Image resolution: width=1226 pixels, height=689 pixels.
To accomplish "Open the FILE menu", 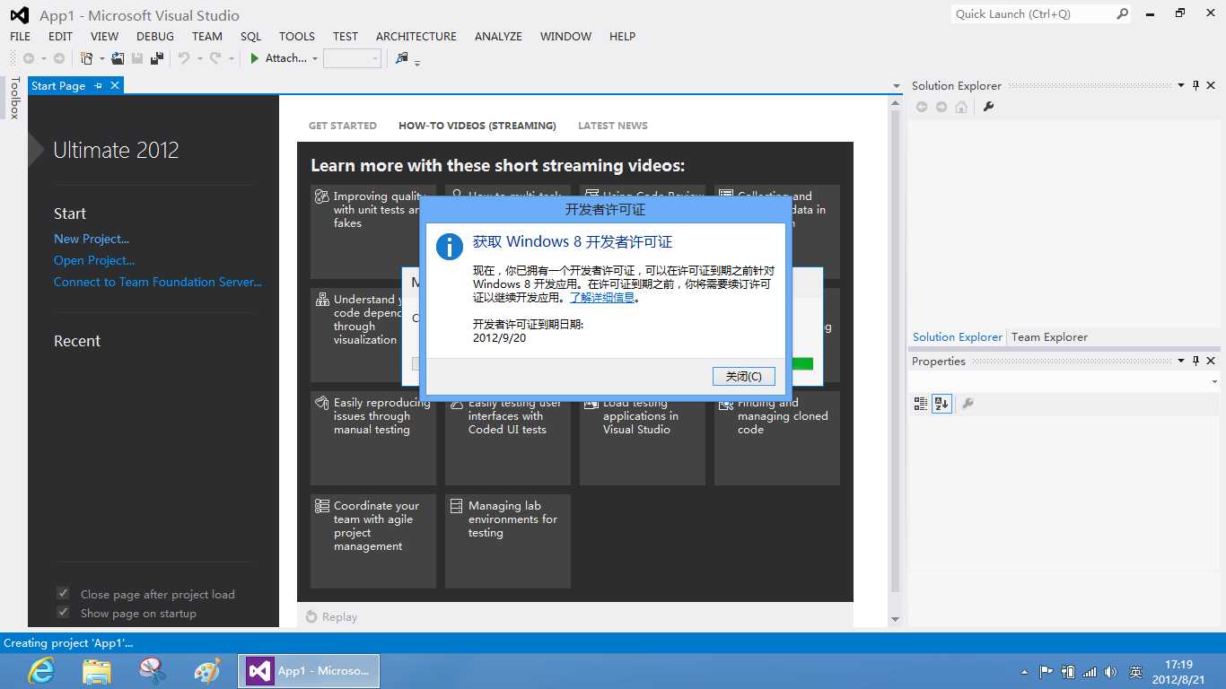I will point(20,37).
